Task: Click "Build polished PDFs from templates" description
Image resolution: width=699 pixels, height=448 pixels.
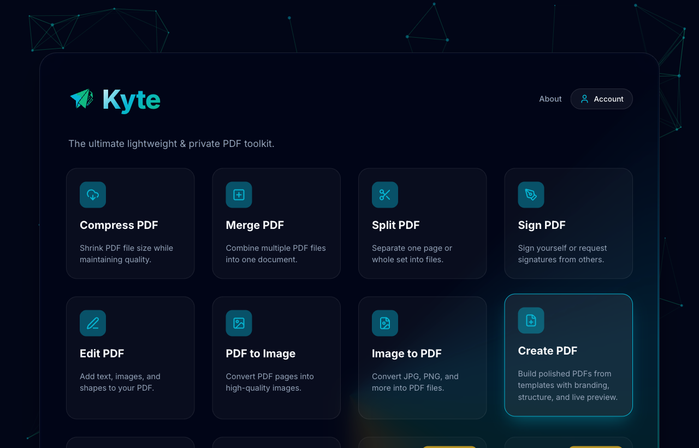Action: (x=568, y=385)
